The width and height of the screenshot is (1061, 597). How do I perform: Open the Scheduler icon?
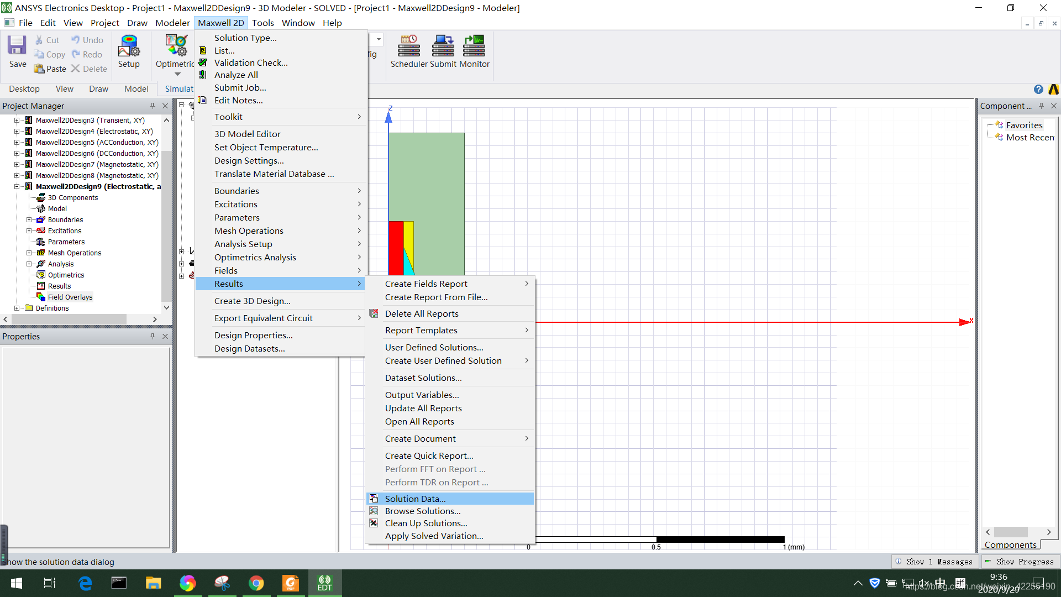pos(409,46)
